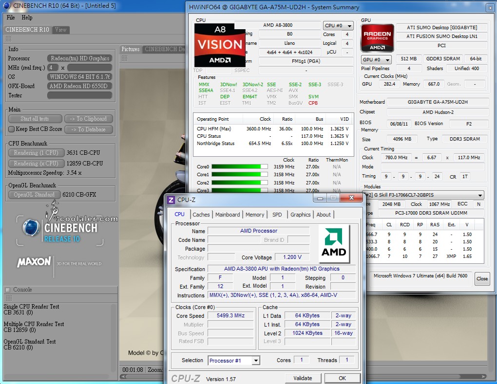This screenshot has width=497, height=384.
Task: Open the File menu in CINEBENCH
Action: click(x=11, y=18)
